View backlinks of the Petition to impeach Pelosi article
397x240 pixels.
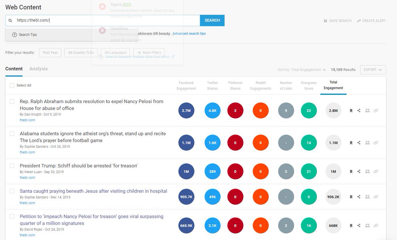tap(376, 226)
